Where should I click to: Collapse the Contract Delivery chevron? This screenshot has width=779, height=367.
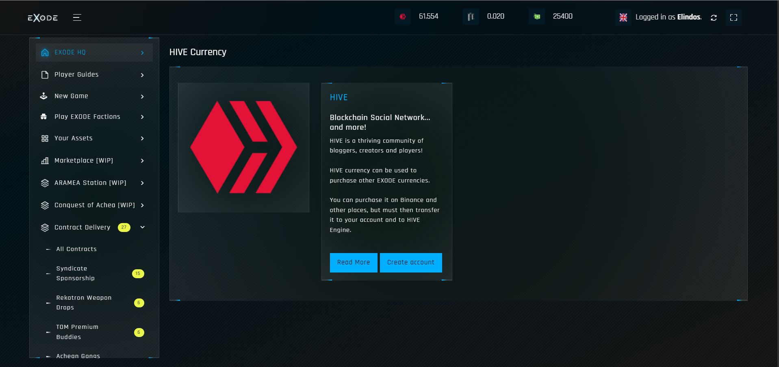[x=142, y=227]
